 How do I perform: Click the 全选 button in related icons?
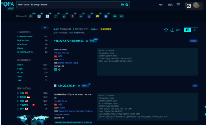[121, 16]
